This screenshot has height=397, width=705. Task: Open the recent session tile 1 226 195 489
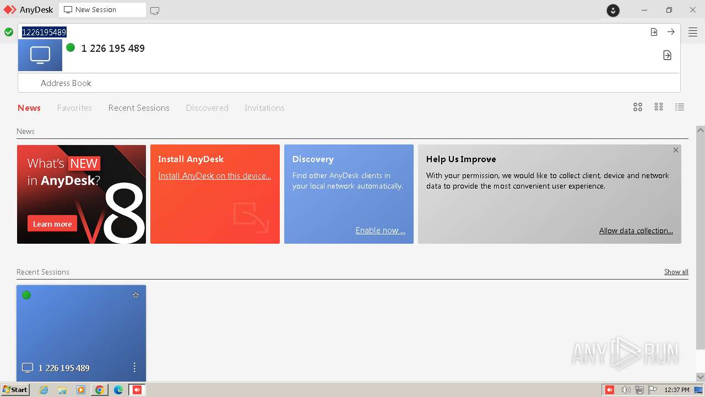pyautogui.click(x=82, y=333)
